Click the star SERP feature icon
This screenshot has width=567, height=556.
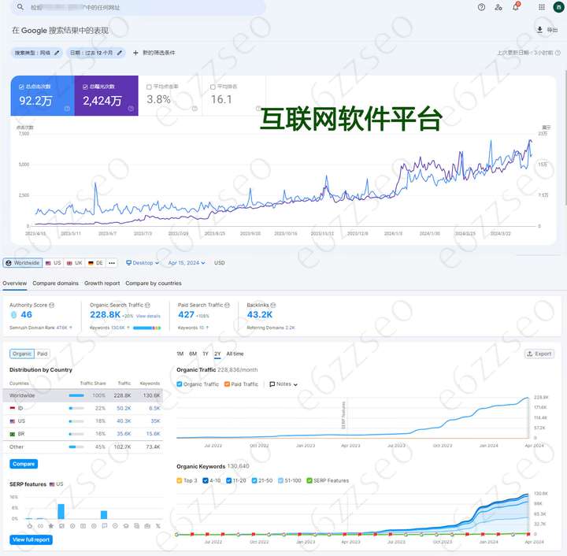(51, 526)
